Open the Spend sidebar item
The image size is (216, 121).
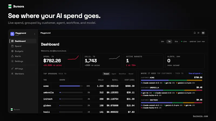(x=23, y=46)
